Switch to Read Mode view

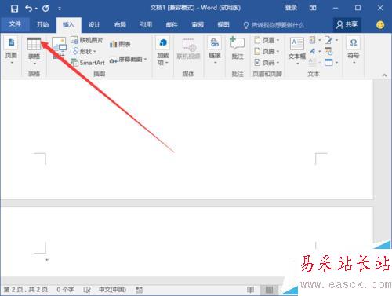(x=250, y=290)
